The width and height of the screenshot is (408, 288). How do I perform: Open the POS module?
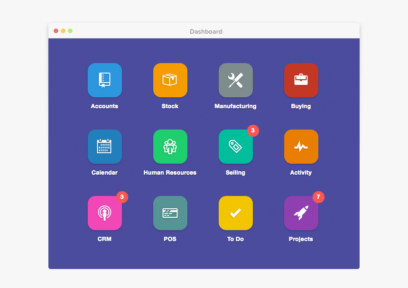[x=170, y=213]
